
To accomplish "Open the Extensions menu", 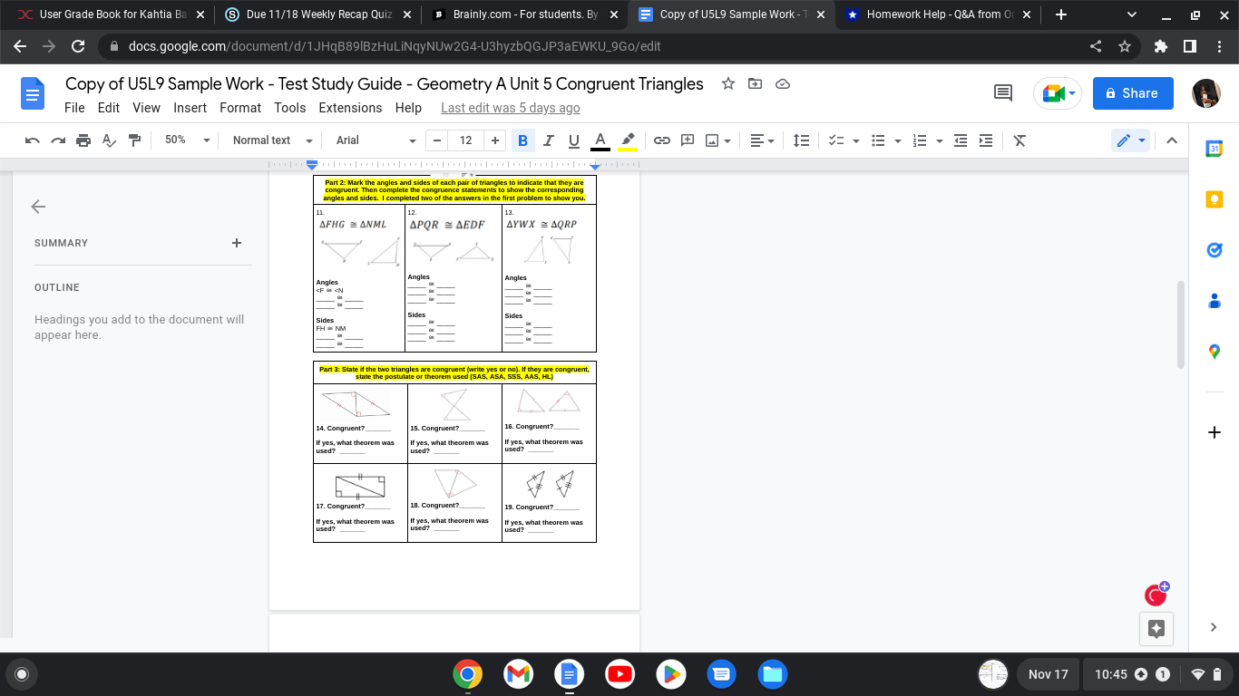I will 350,108.
